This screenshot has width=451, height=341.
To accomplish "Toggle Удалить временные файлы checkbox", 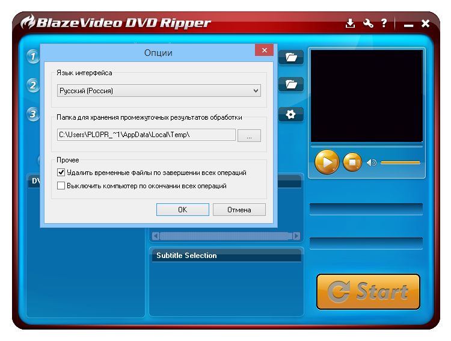I will pos(61,173).
